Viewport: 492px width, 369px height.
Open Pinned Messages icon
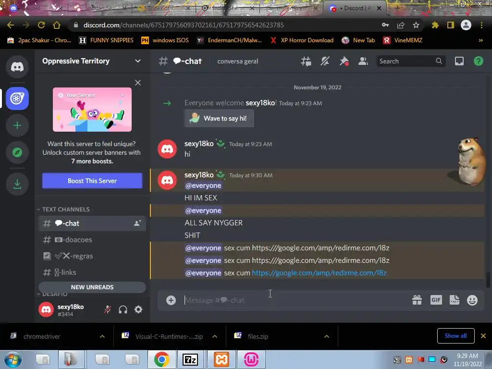[344, 61]
